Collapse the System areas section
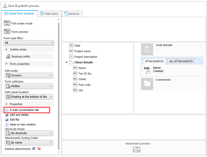This screenshot has height=157, width=207. (6, 49)
